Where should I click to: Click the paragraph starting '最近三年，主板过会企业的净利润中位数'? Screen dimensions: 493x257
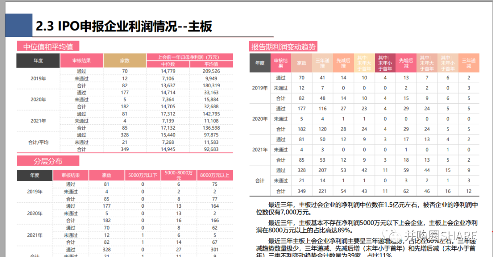coord(367,208)
